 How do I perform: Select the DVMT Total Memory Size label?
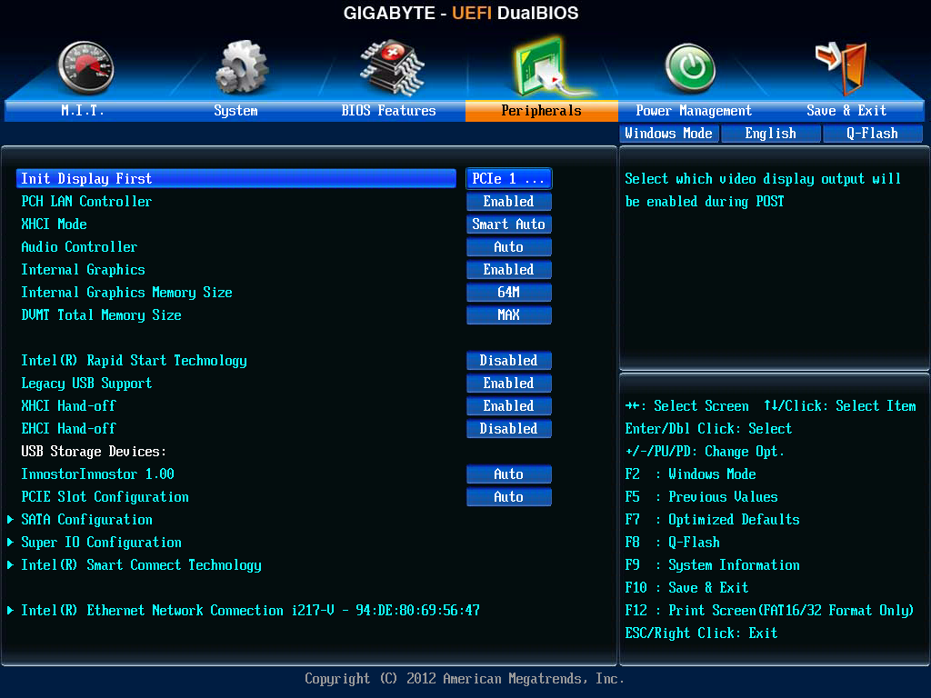tap(102, 315)
